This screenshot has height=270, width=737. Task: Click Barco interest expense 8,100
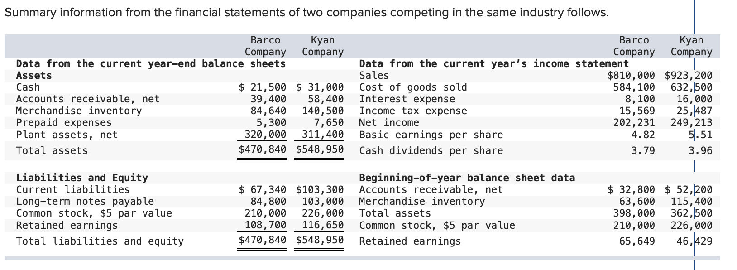[640, 99]
